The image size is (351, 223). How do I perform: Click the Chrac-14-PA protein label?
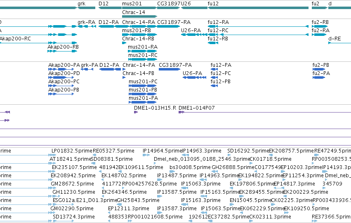click(x=139, y=65)
